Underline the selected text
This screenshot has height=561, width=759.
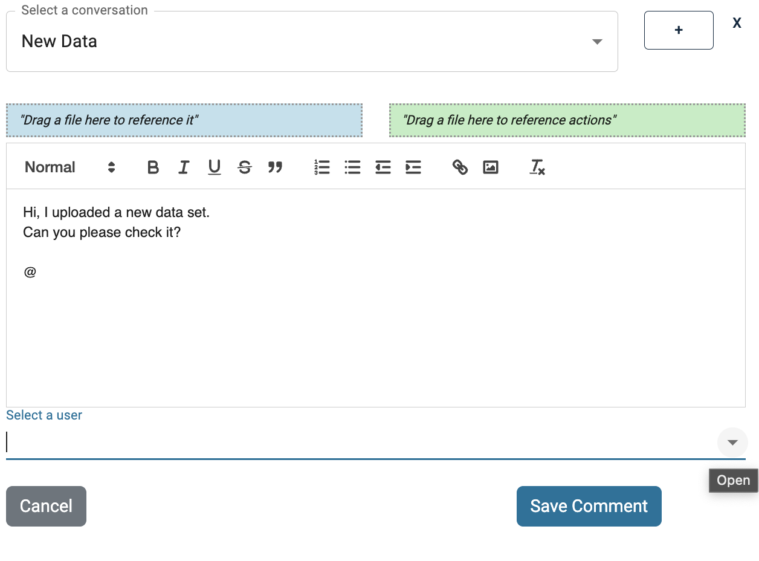pos(214,167)
